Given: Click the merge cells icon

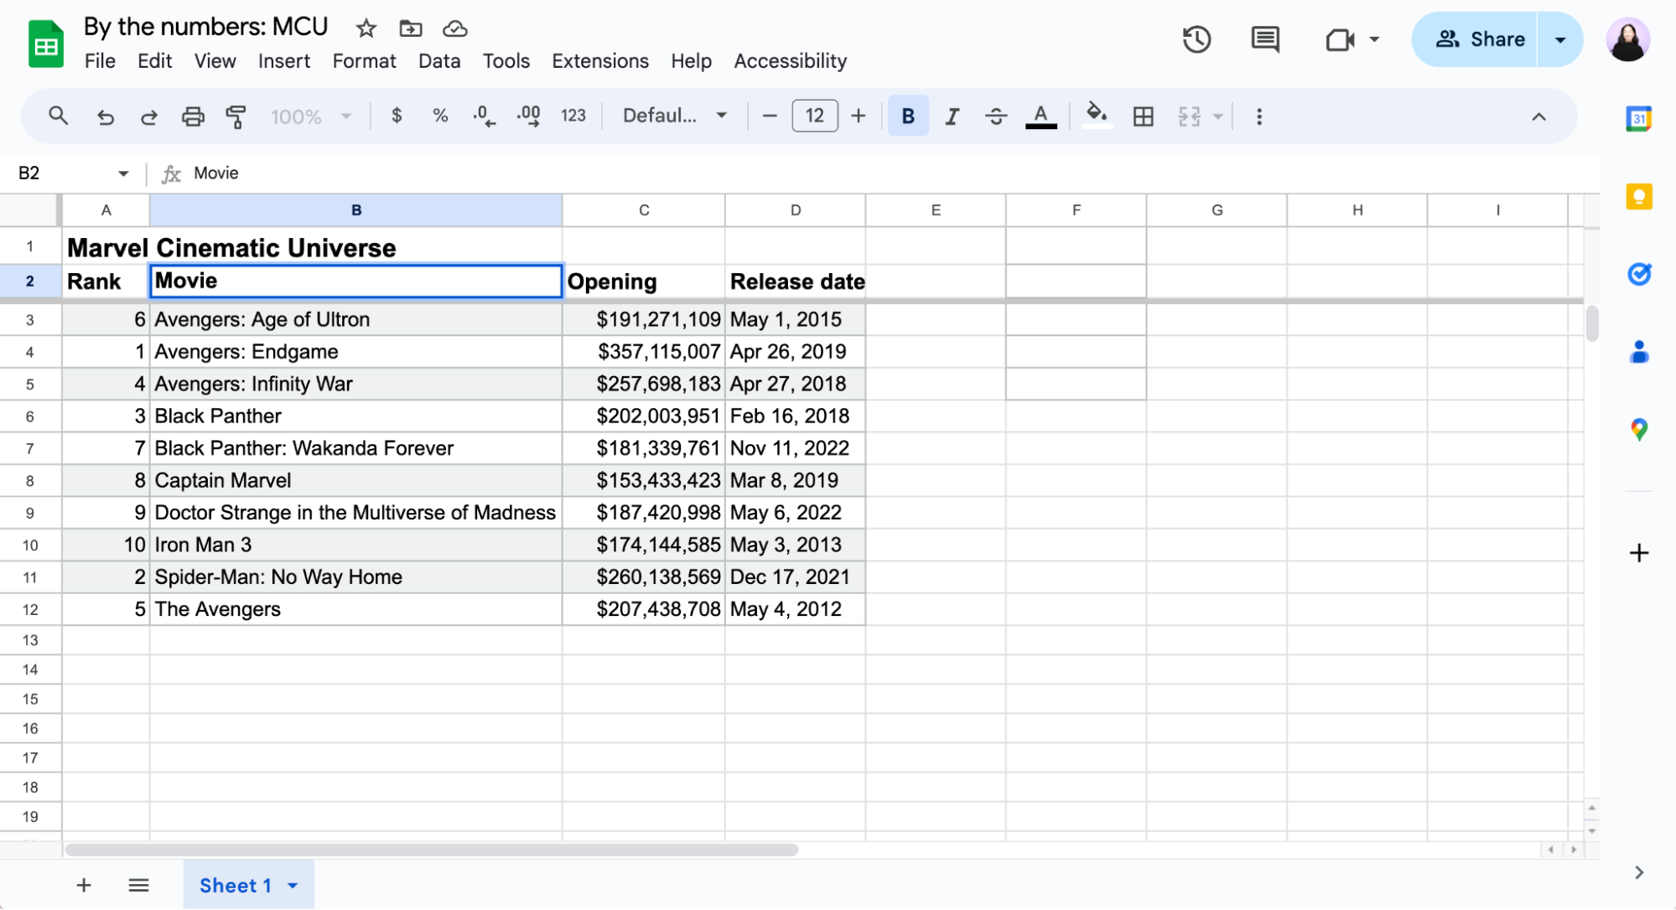Looking at the screenshot, I should (1189, 116).
